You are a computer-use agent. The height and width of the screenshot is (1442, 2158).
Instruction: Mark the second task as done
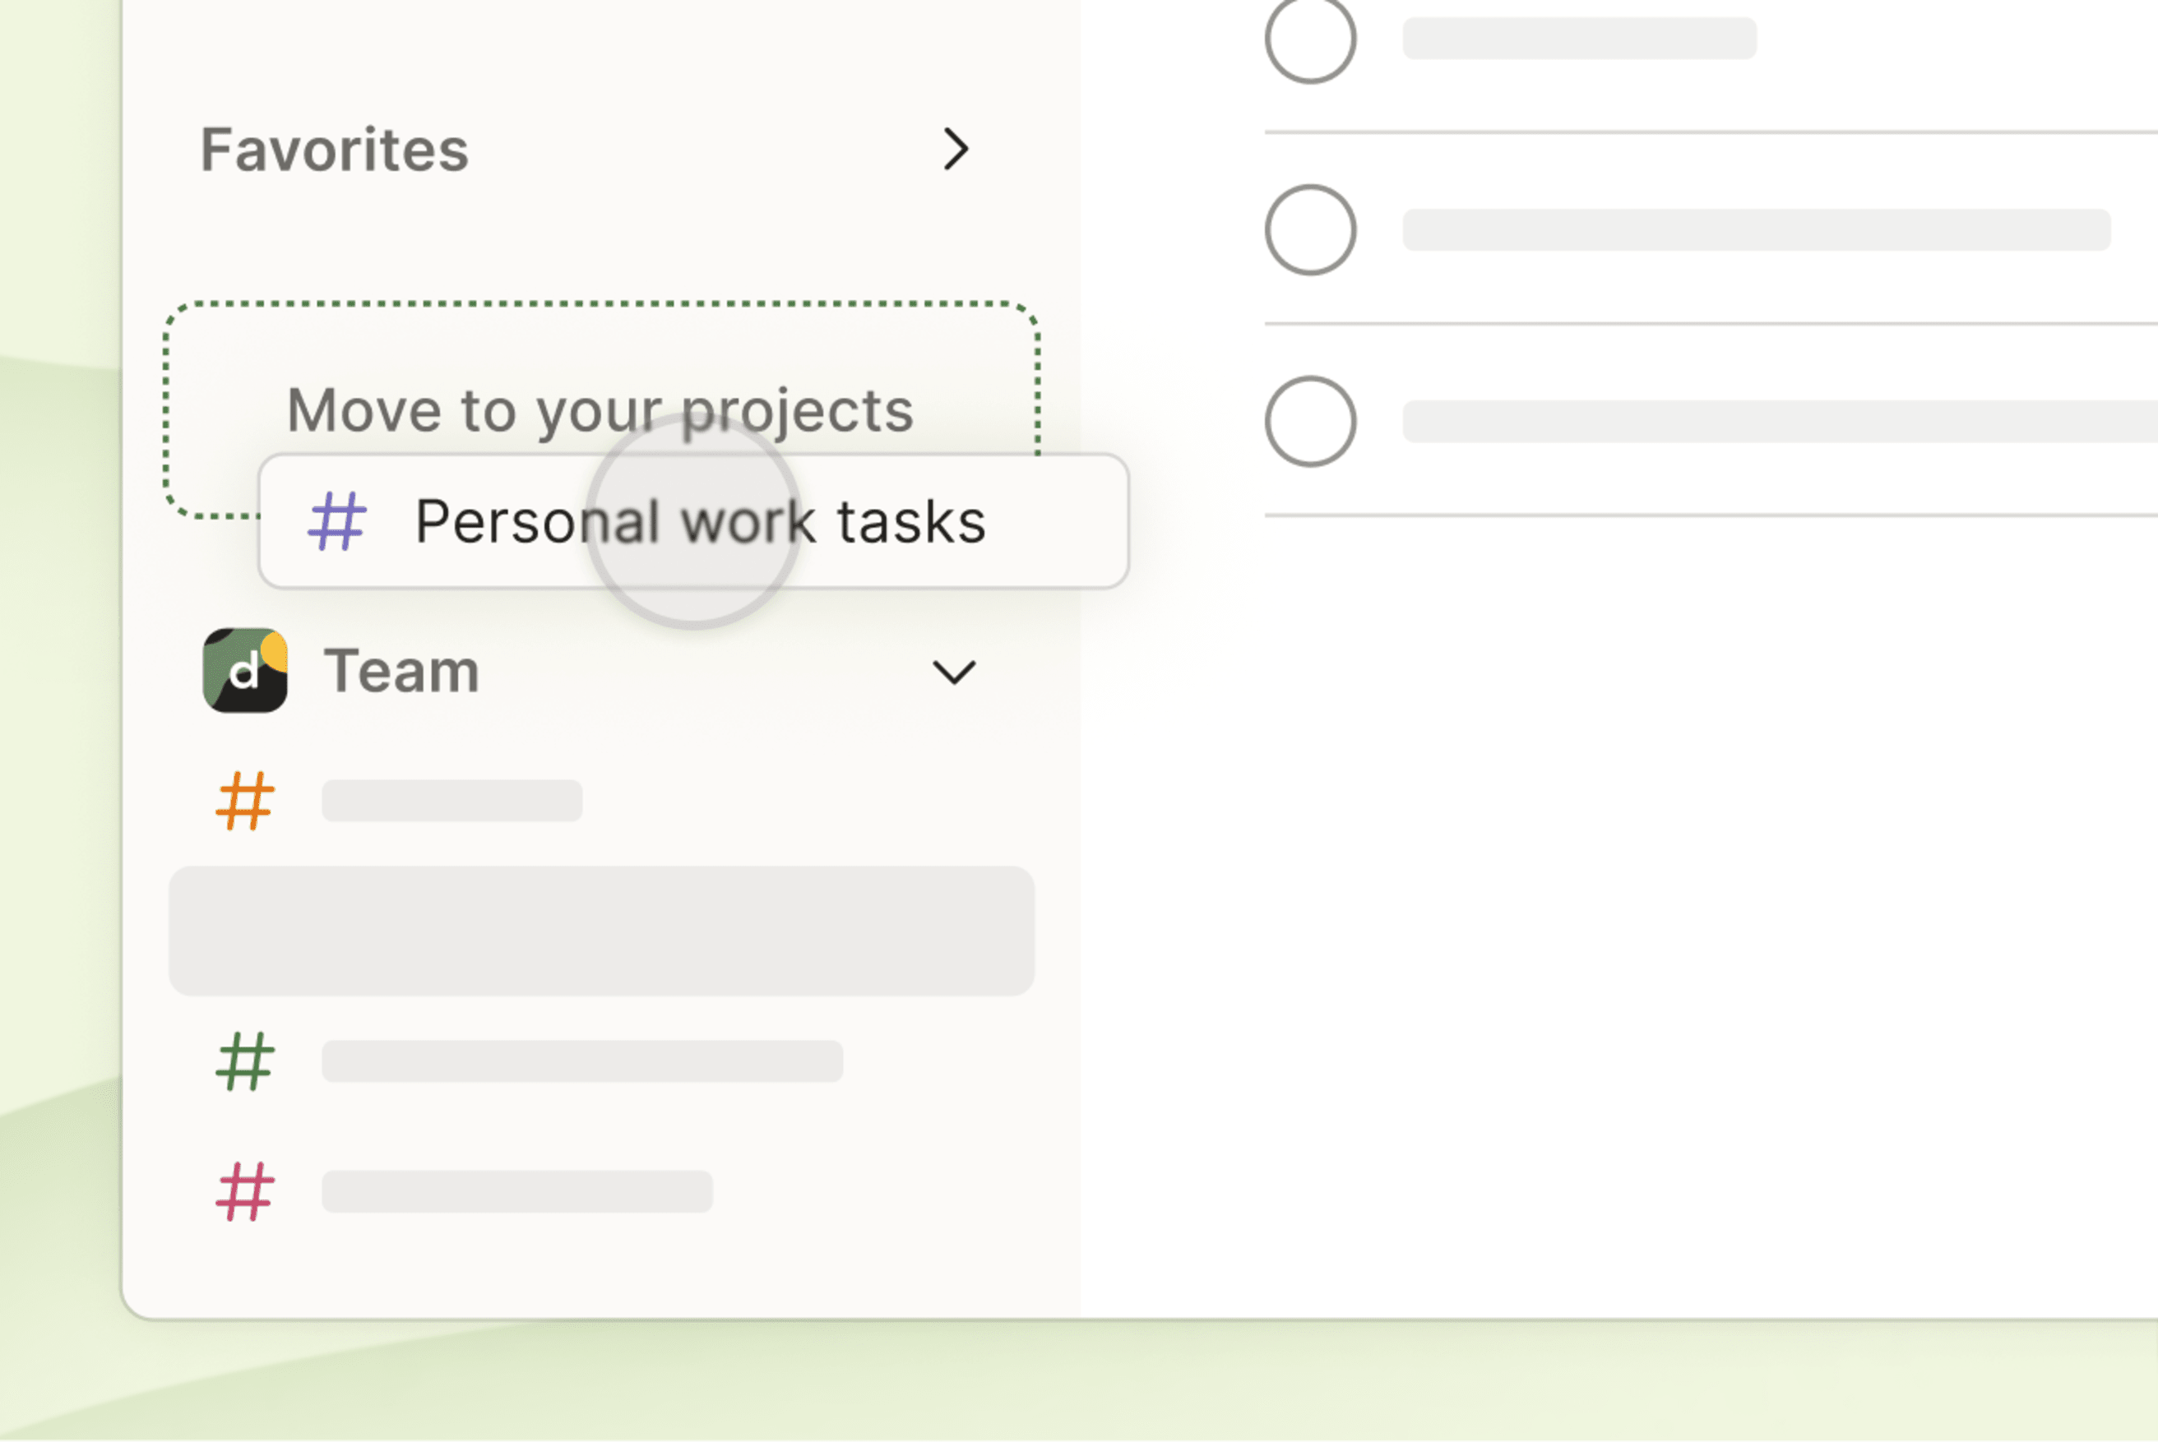point(1310,230)
